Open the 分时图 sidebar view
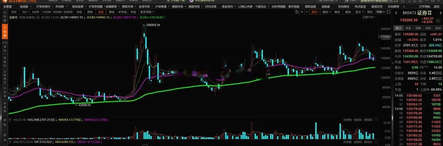 (5, 16)
